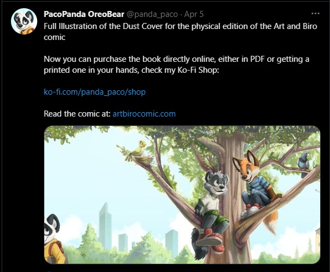The width and height of the screenshot is (330, 272).
Task: Click the tallest skyscraper in the illustration
Action: tap(105, 227)
